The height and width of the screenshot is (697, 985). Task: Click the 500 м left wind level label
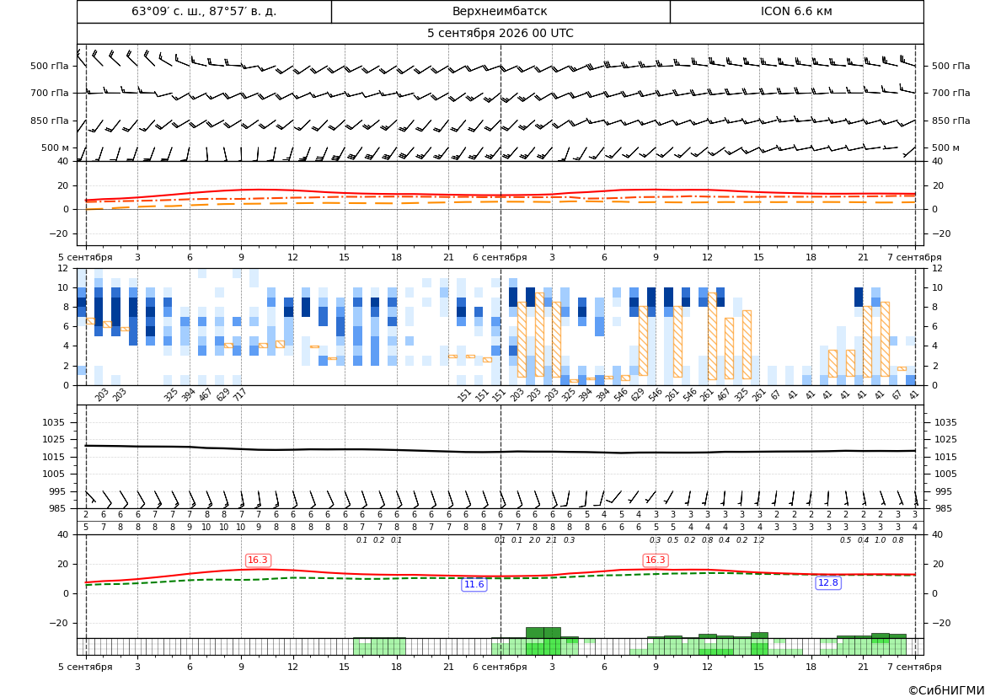coord(55,147)
